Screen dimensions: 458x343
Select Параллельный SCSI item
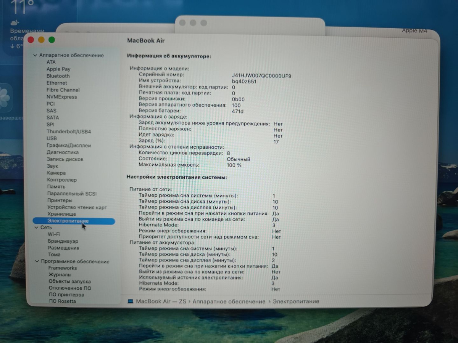[72, 194]
